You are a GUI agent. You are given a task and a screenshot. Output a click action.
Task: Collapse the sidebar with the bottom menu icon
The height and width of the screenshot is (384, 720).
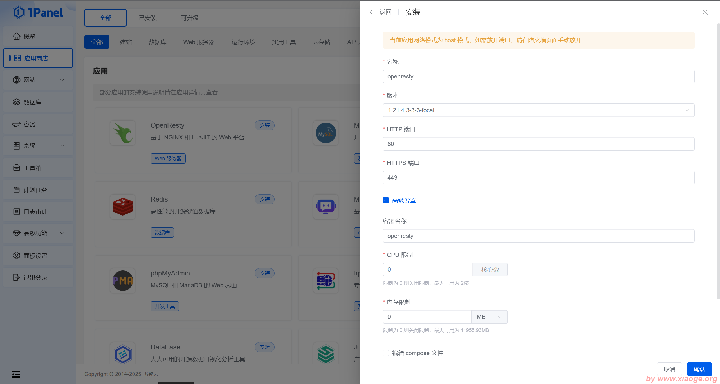click(x=16, y=374)
